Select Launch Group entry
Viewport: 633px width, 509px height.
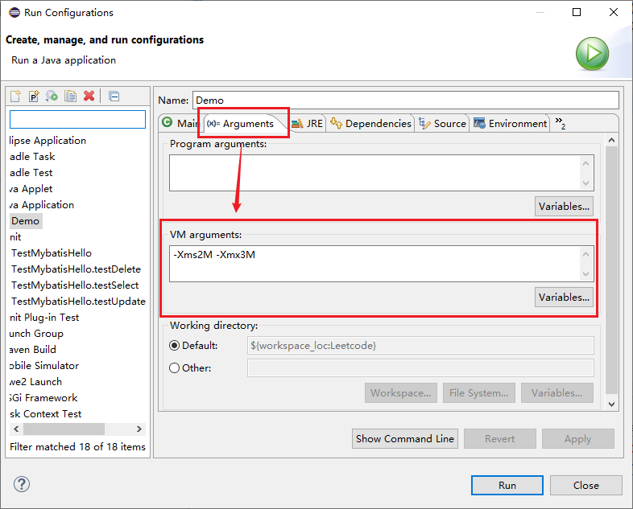pyautogui.click(x=36, y=334)
